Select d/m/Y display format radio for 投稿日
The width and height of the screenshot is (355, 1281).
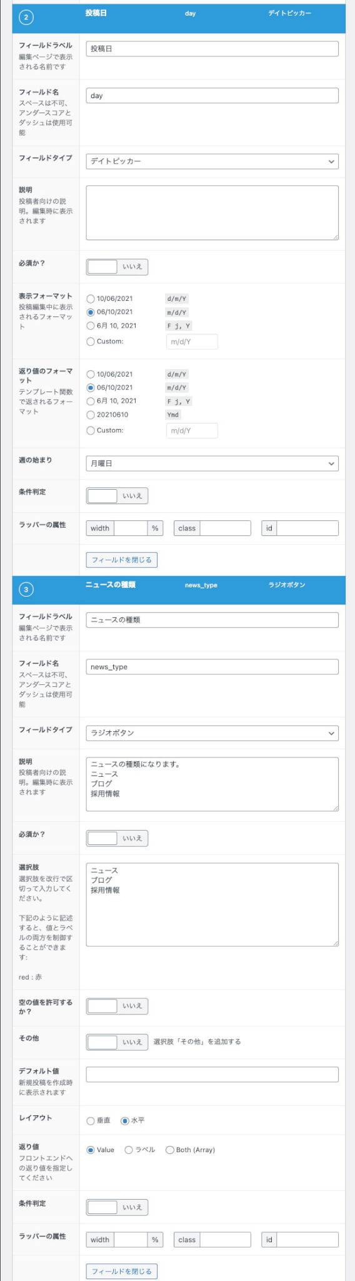click(91, 299)
